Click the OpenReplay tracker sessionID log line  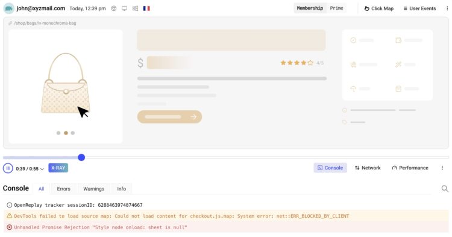[226, 205]
